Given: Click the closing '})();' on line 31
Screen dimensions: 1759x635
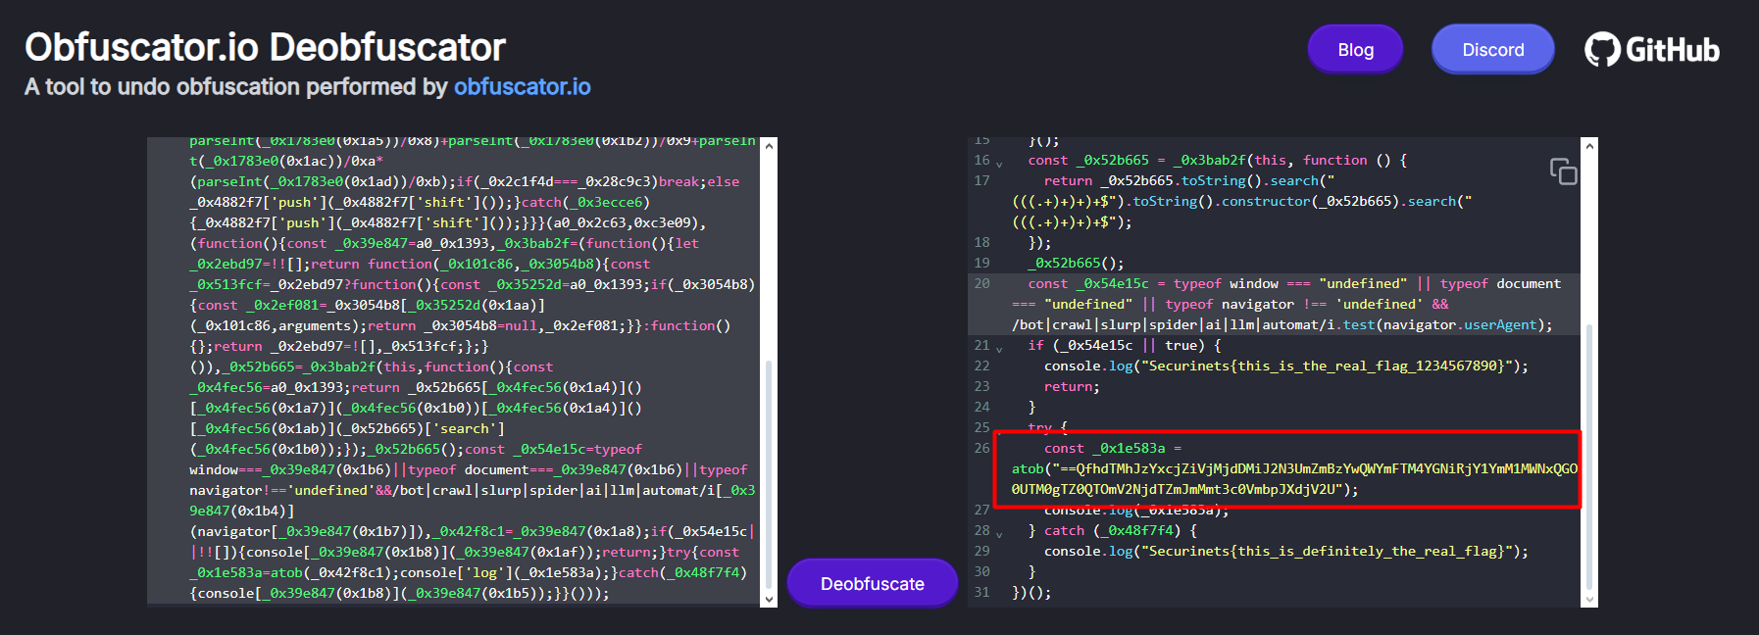Looking at the screenshot, I should tap(1031, 592).
